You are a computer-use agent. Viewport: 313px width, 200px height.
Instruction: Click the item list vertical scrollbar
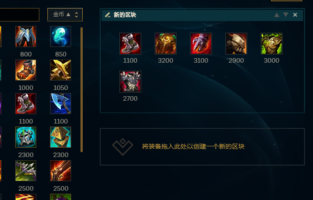point(81,90)
